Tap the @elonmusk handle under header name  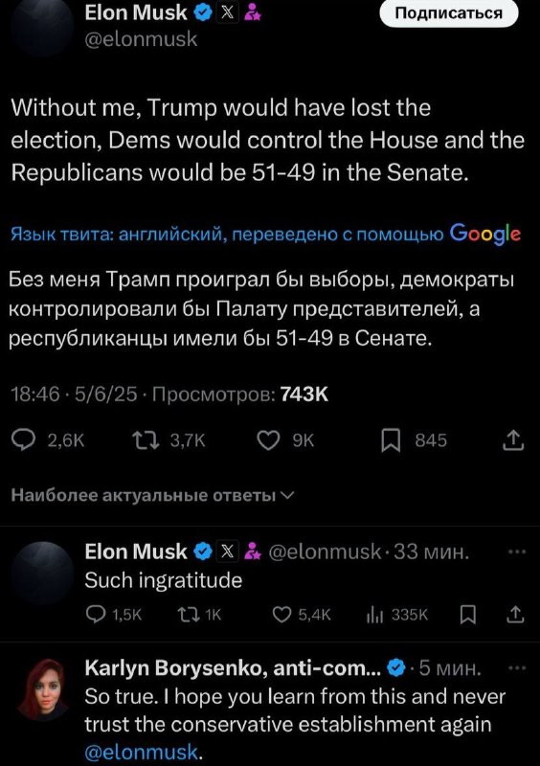click(x=142, y=39)
